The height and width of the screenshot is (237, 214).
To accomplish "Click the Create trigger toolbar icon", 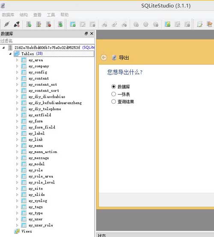I will (x=136, y=24).
